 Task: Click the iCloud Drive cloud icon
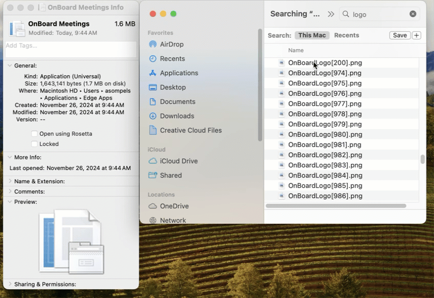click(152, 161)
